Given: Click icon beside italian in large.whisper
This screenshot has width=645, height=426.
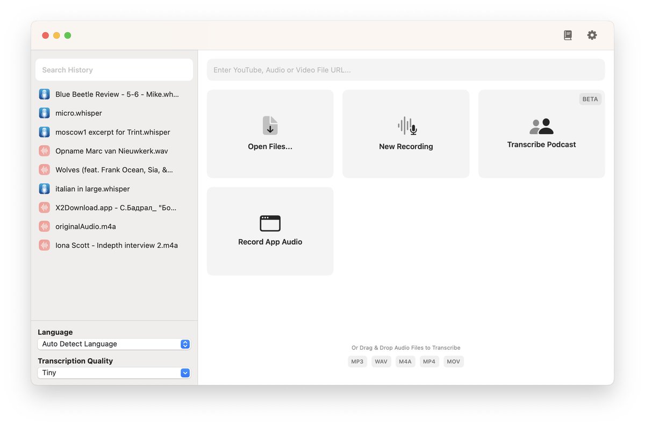Looking at the screenshot, I should pos(45,189).
